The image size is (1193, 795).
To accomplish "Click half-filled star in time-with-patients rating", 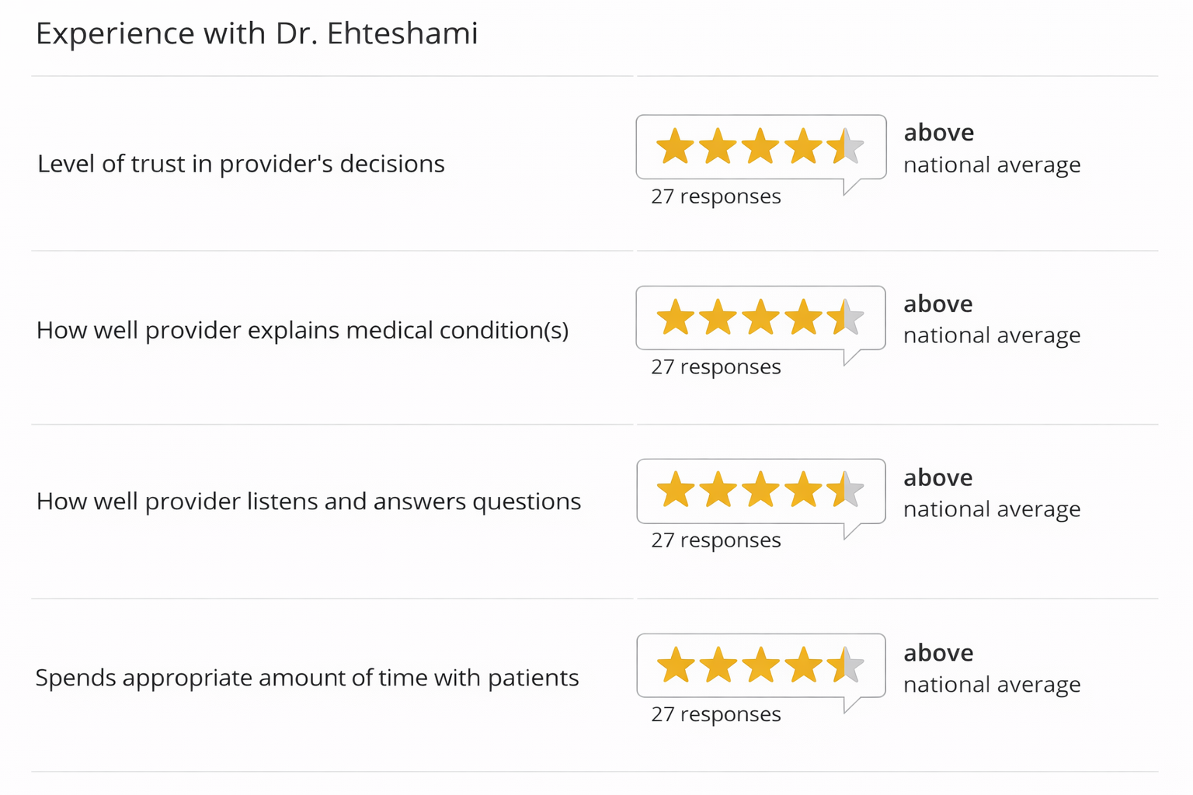I will 845,666.
